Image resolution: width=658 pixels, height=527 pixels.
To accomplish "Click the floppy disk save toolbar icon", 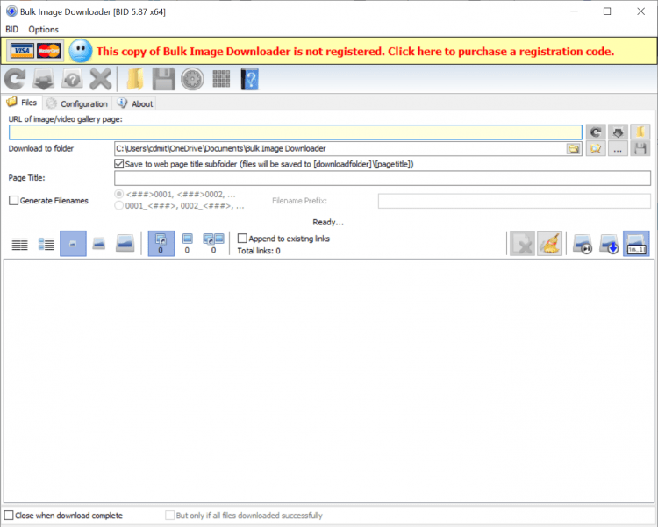I will [164, 79].
